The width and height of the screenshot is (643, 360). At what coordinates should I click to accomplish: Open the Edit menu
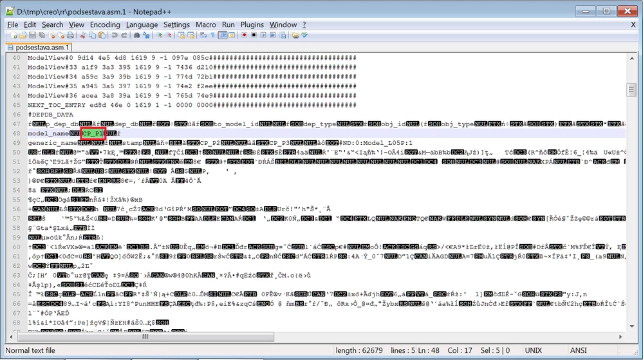[30, 24]
